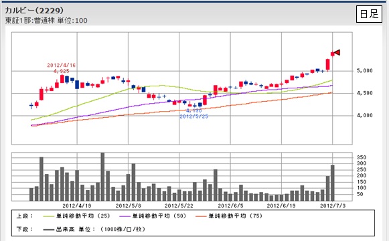This screenshot has width=389, height=241.
Task: Click the 単純移動平均 (75) legend text
Action: click(236, 216)
